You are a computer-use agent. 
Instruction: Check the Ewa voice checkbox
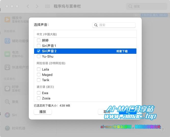[39, 93]
